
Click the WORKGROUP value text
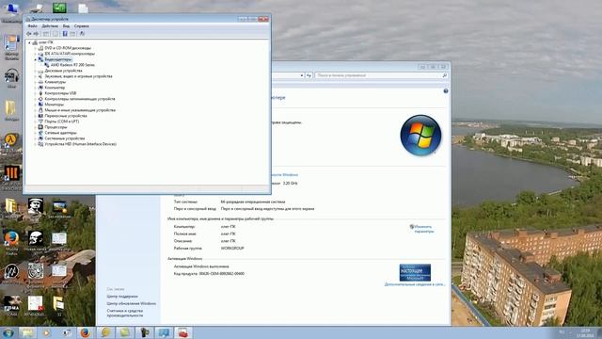pyautogui.click(x=232, y=249)
